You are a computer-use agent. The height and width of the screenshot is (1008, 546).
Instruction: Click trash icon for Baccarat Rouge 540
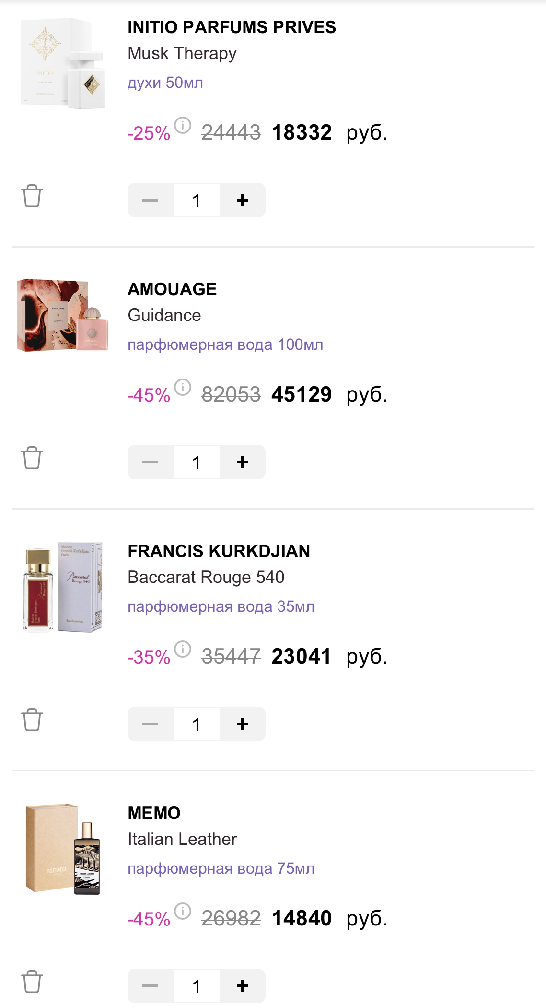coord(32,720)
